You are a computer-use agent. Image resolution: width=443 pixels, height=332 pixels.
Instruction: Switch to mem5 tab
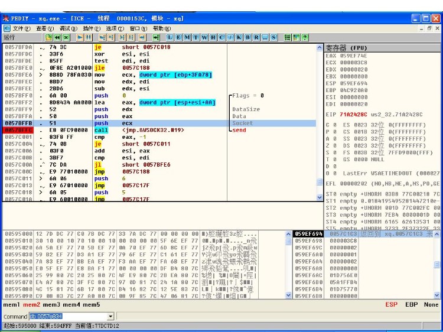92,305
